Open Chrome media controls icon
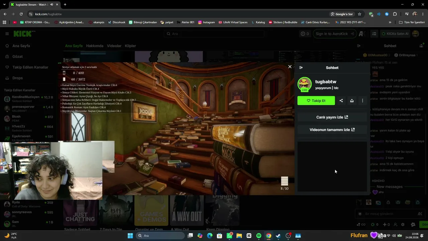Screen dimensions: 428x241 (407, 14)
